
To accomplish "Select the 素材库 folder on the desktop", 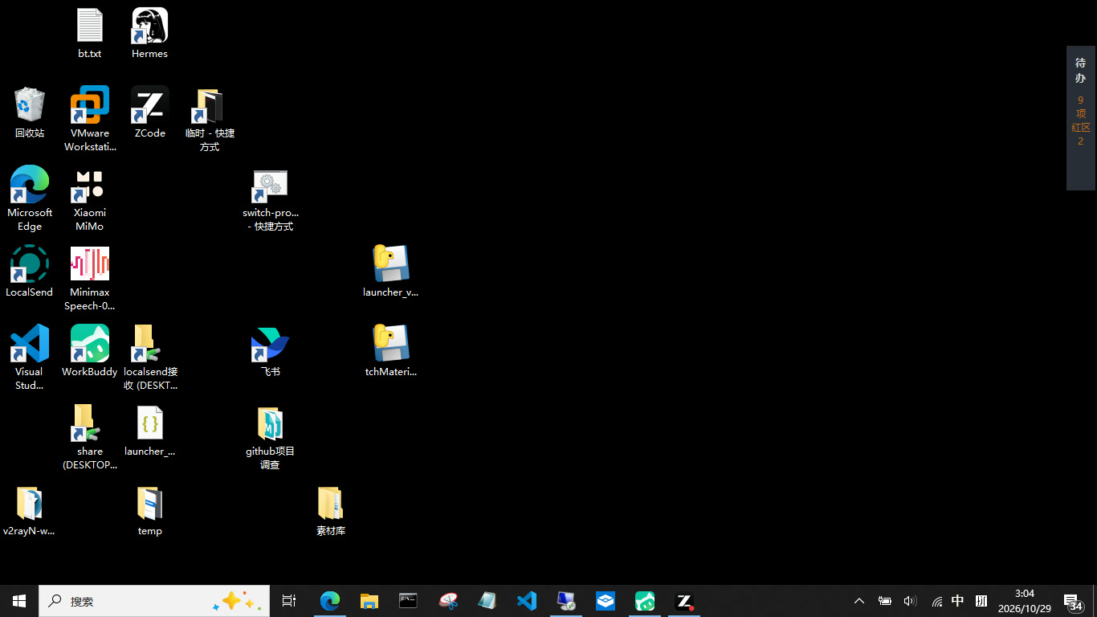I will pyautogui.click(x=331, y=510).
